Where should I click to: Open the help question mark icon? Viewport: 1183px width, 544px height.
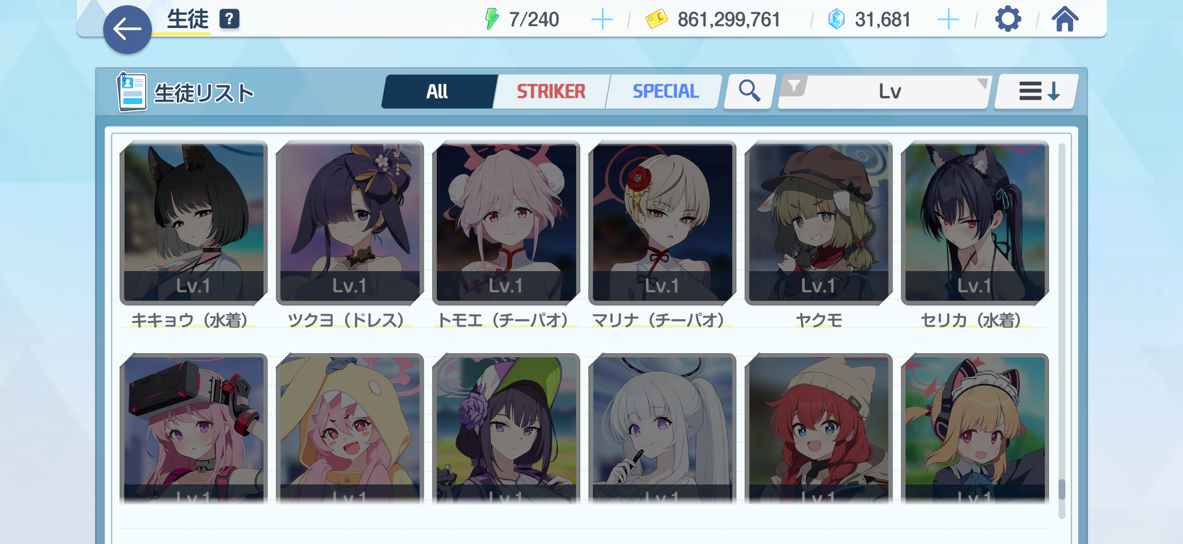click(229, 19)
